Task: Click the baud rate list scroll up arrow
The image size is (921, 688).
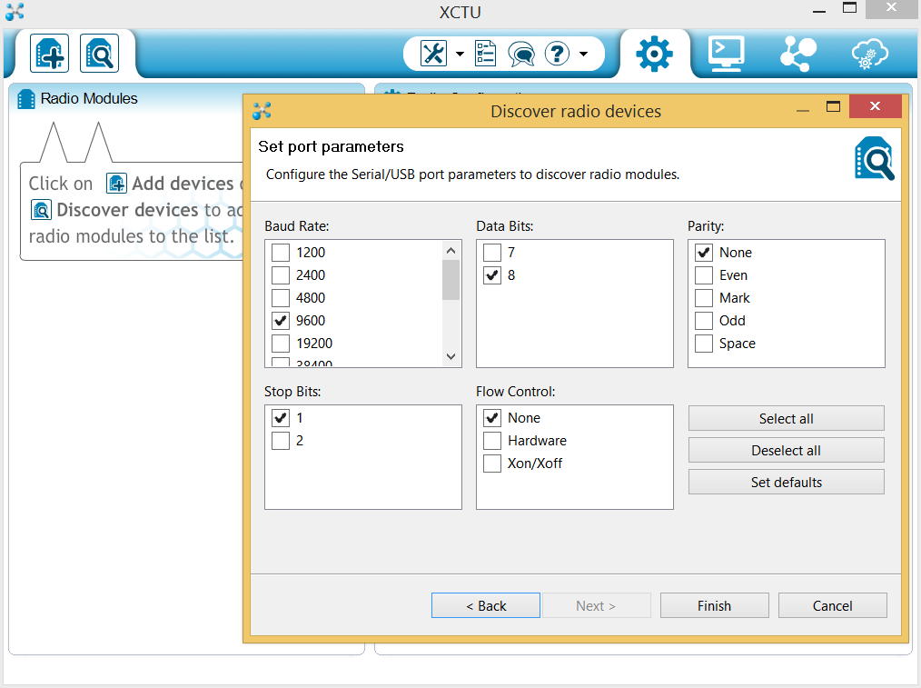Action: click(451, 251)
